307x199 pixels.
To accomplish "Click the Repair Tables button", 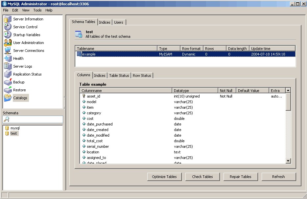I will pos(240,177).
